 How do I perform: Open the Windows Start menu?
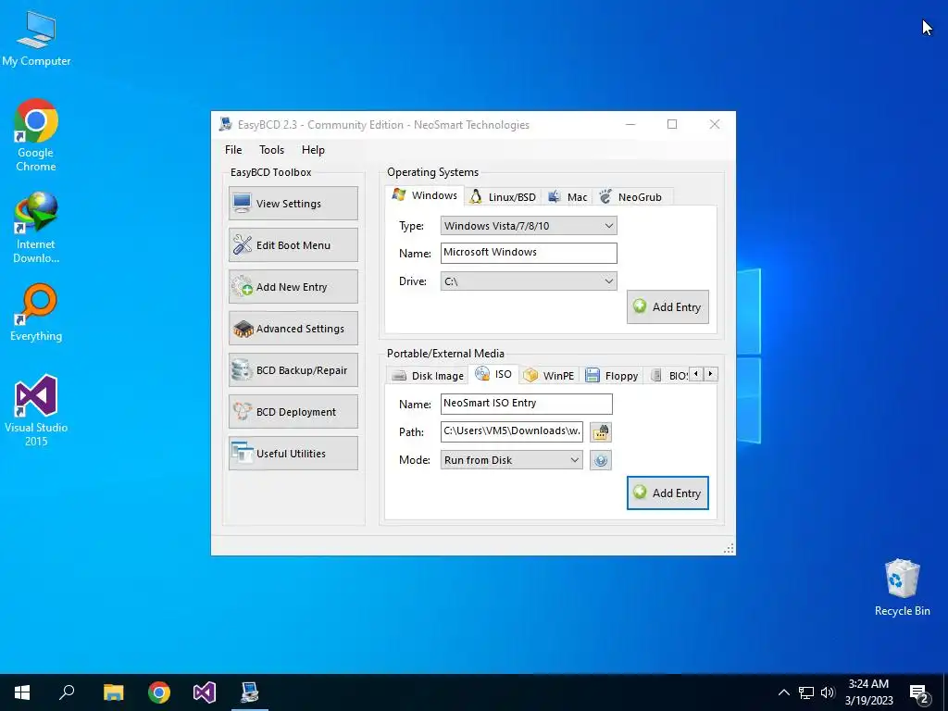point(22,692)
